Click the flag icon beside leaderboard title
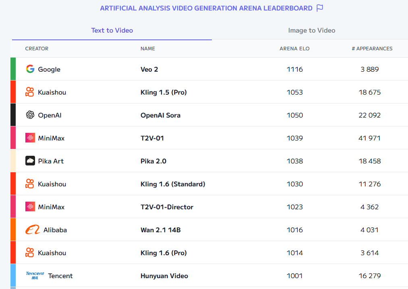Viewport: 408px width, 289px height. tap(320, 8)
